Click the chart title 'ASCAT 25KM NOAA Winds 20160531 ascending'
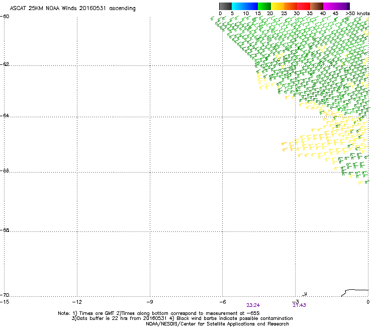The width and height of the screenshot is (372, 327). [72, 9]
